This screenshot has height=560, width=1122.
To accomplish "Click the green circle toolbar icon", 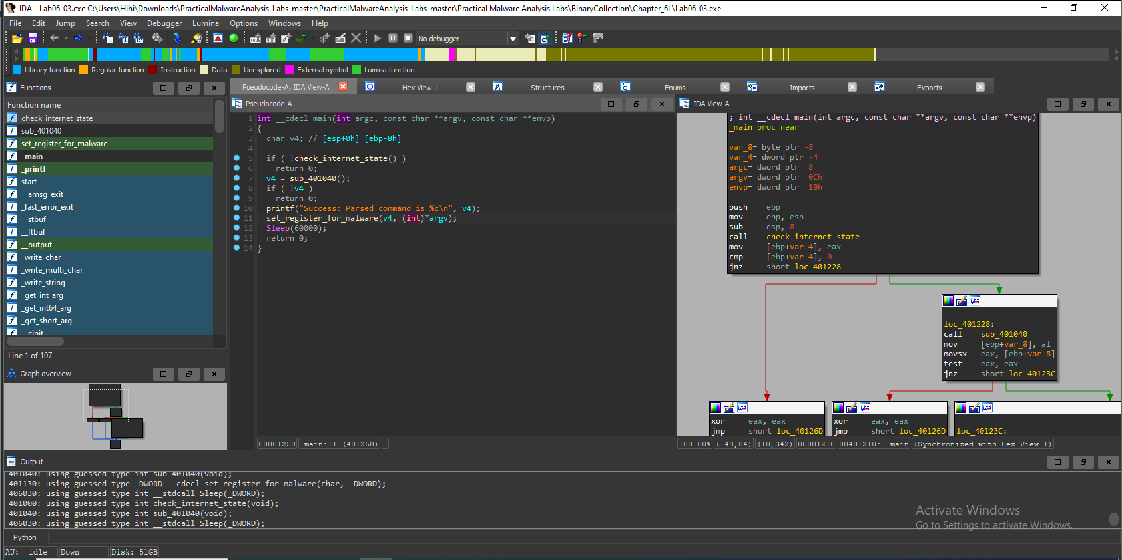I will click(234, 39).
